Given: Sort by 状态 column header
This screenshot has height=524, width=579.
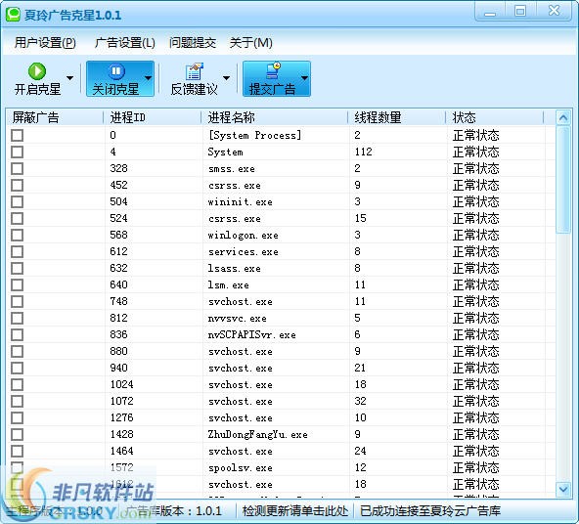Looking at the screenshot, I should coord(495,117).
